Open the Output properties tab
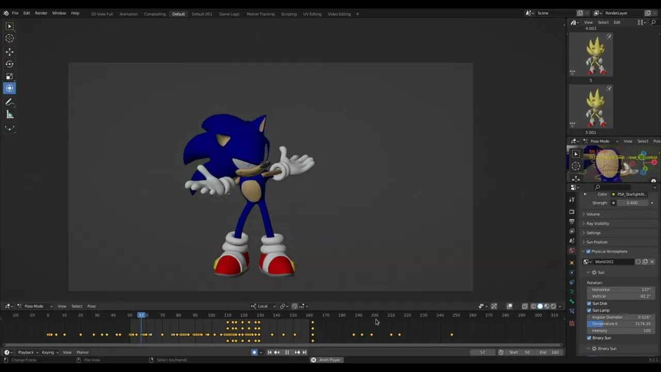This screenshot has height=372, width=661. point(572,222)
